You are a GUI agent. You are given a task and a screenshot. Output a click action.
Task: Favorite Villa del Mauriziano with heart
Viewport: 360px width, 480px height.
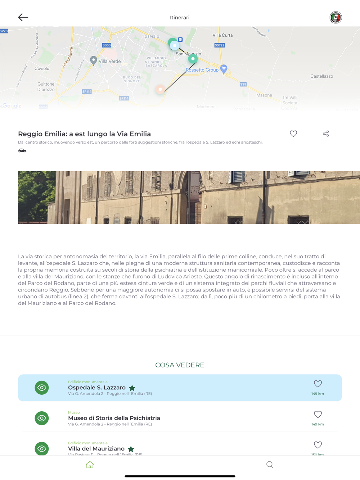click(x=318, y=445)
